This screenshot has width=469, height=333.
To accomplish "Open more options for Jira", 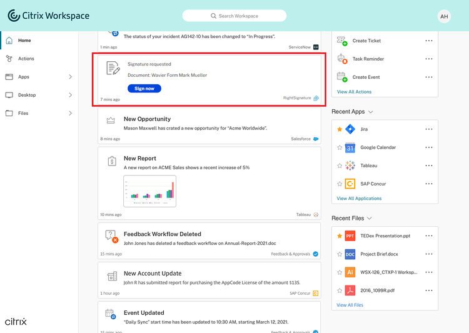I will tap(429, 129).
